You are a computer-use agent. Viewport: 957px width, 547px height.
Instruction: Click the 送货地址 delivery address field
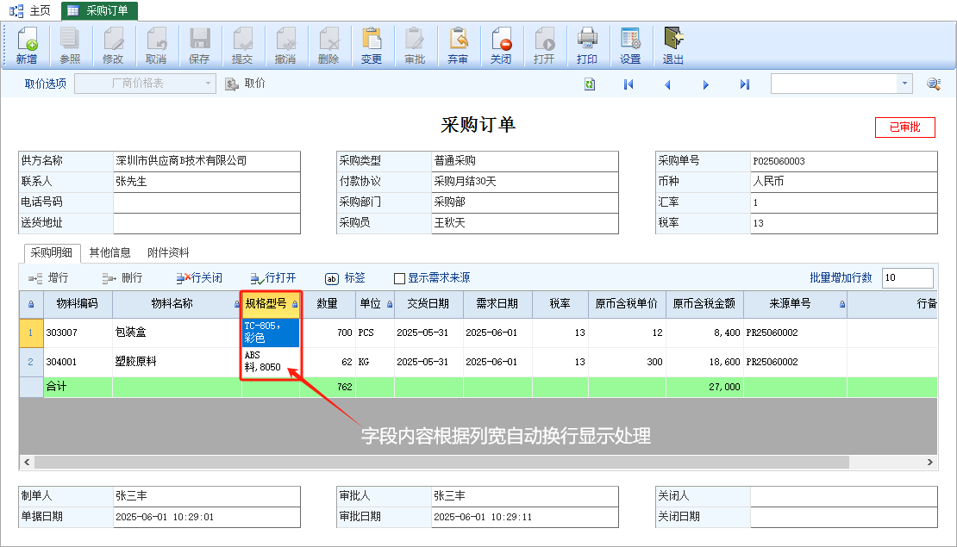206,223
